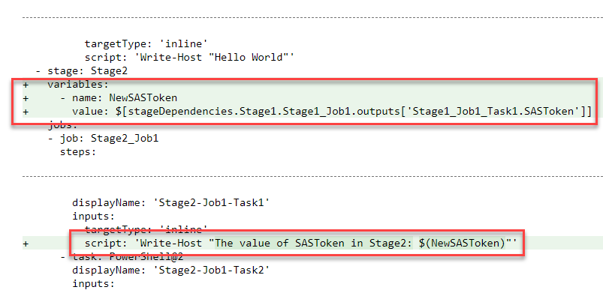Click the '- stage: Stage2' line
603x299 pixels.
coord(80,71)
